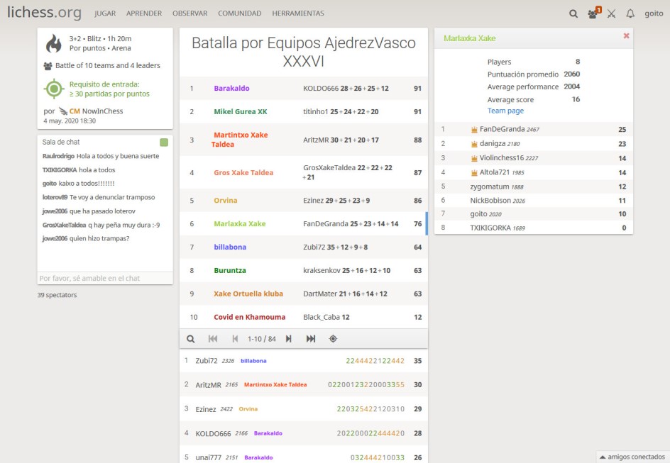The image size is (670, 463).
Task: Open NowInChess organizer profile
Action: [89, 111]
